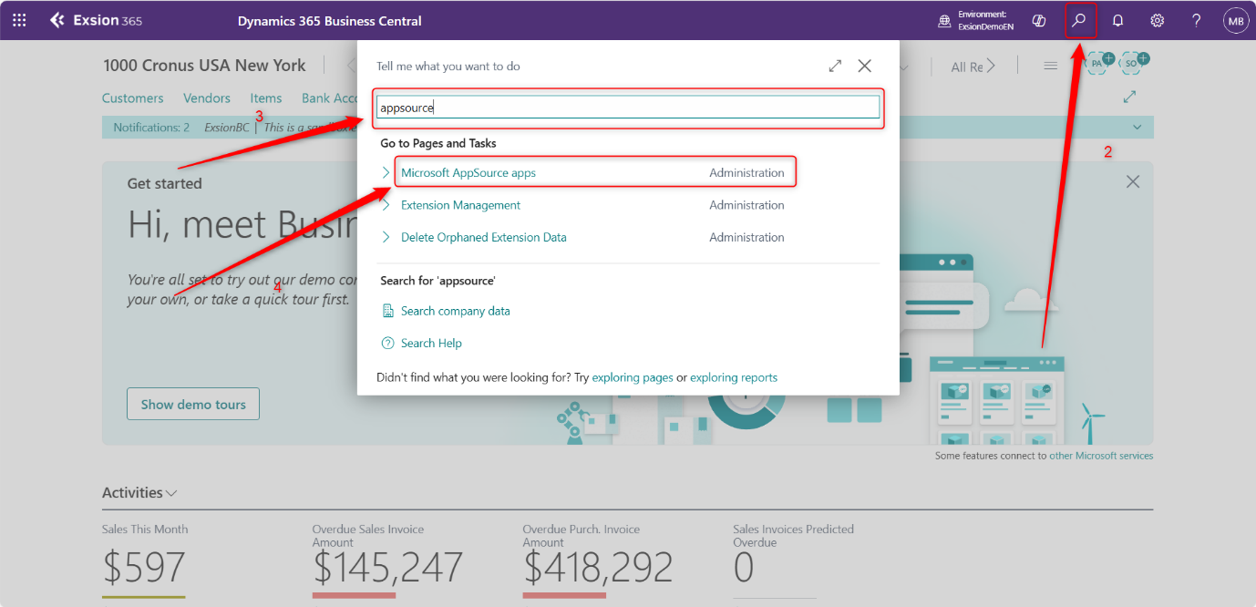Image resolution: width=1256 pixels, height=607 pixels.
Task: Expand the Extension Management chevron
Action: tap(386, 205)
